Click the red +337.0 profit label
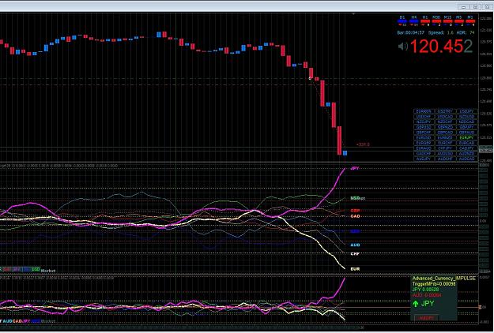Viewport: 494px width, 333px height. tap(363, 144)
